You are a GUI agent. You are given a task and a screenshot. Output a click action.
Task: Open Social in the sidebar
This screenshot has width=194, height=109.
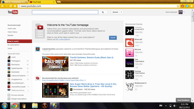(x=10, y=48)
